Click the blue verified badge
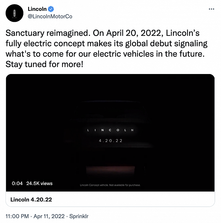This screenshot has width=221, height=223. click(51, 9)
